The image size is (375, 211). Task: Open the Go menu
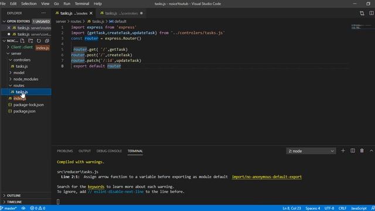(x=56, y=4)
